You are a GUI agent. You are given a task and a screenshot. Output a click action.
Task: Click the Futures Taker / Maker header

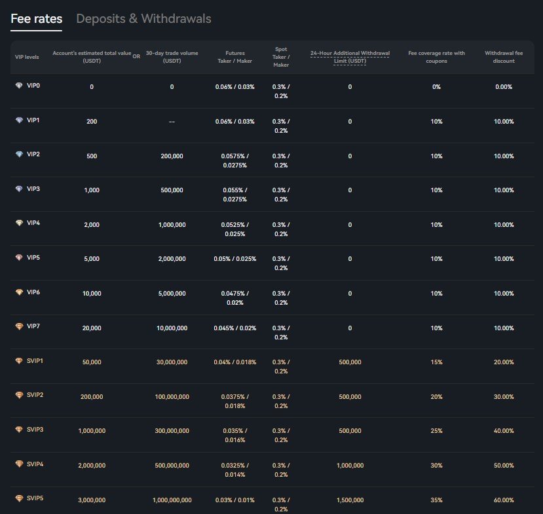pyautogui.click(x=235, y=57)
